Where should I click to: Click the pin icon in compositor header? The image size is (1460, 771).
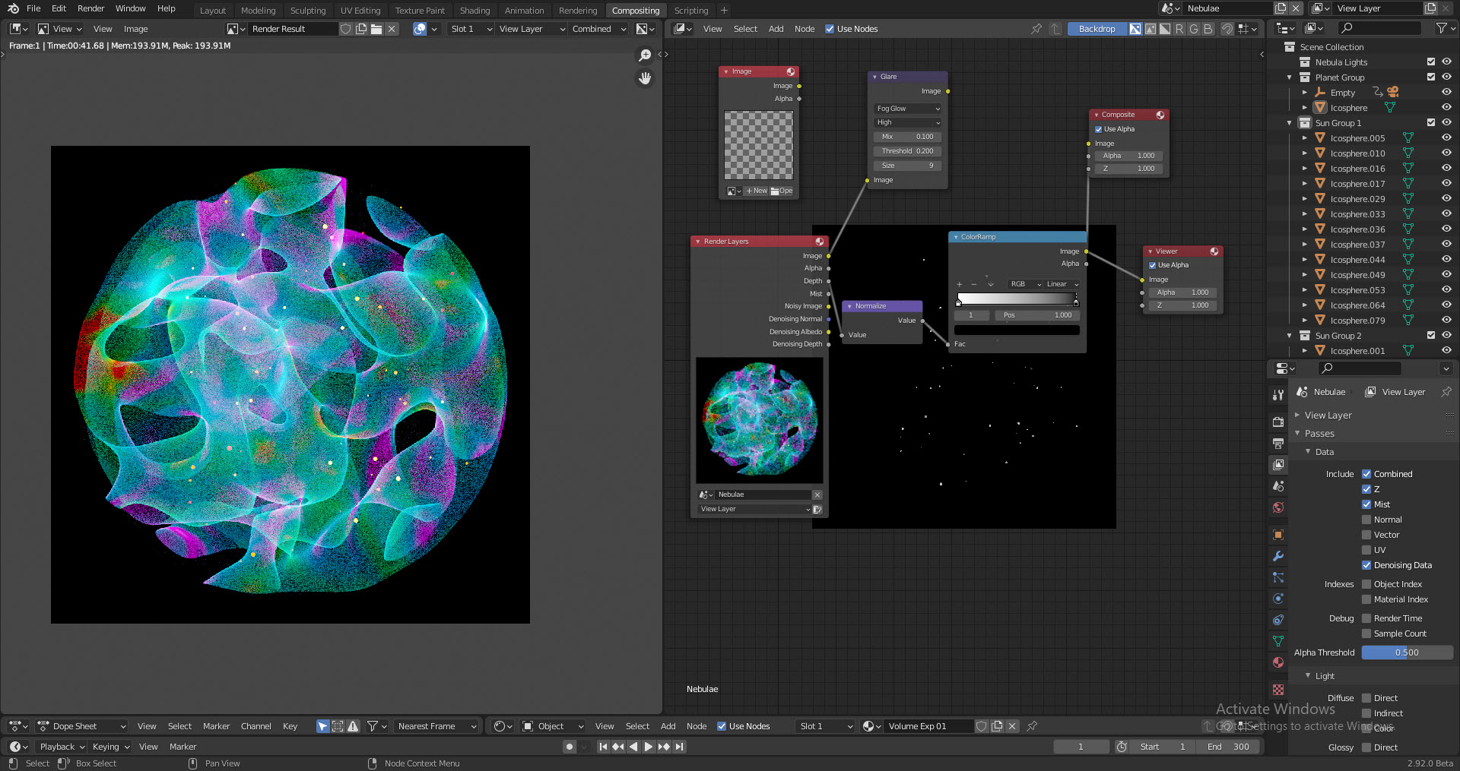pos(1036,28)
